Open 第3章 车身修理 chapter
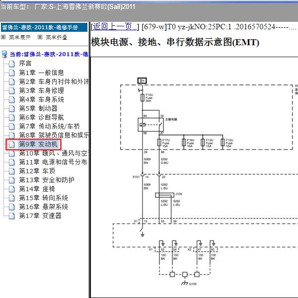Image resolution: width=298 pixels, height=298 pixels. click(x=41, y=90)
